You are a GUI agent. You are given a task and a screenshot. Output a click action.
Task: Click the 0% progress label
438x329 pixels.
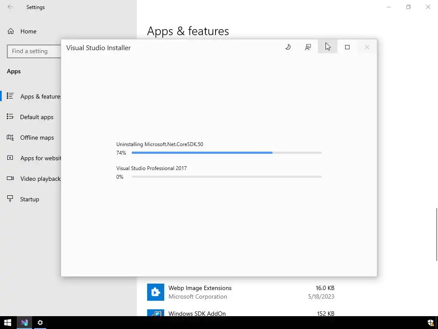[120, 177]
